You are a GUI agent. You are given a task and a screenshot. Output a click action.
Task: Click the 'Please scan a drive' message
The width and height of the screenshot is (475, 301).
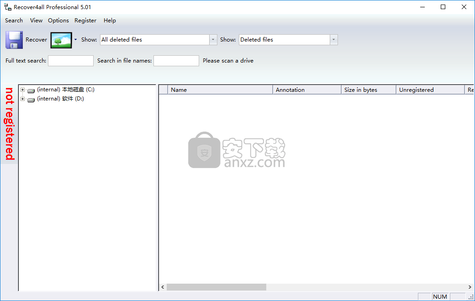click(x=228, y=61)
